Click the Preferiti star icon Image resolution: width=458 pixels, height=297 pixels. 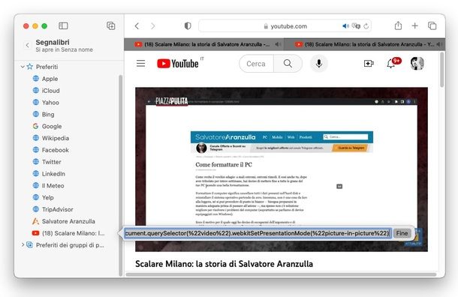(30, 67)
